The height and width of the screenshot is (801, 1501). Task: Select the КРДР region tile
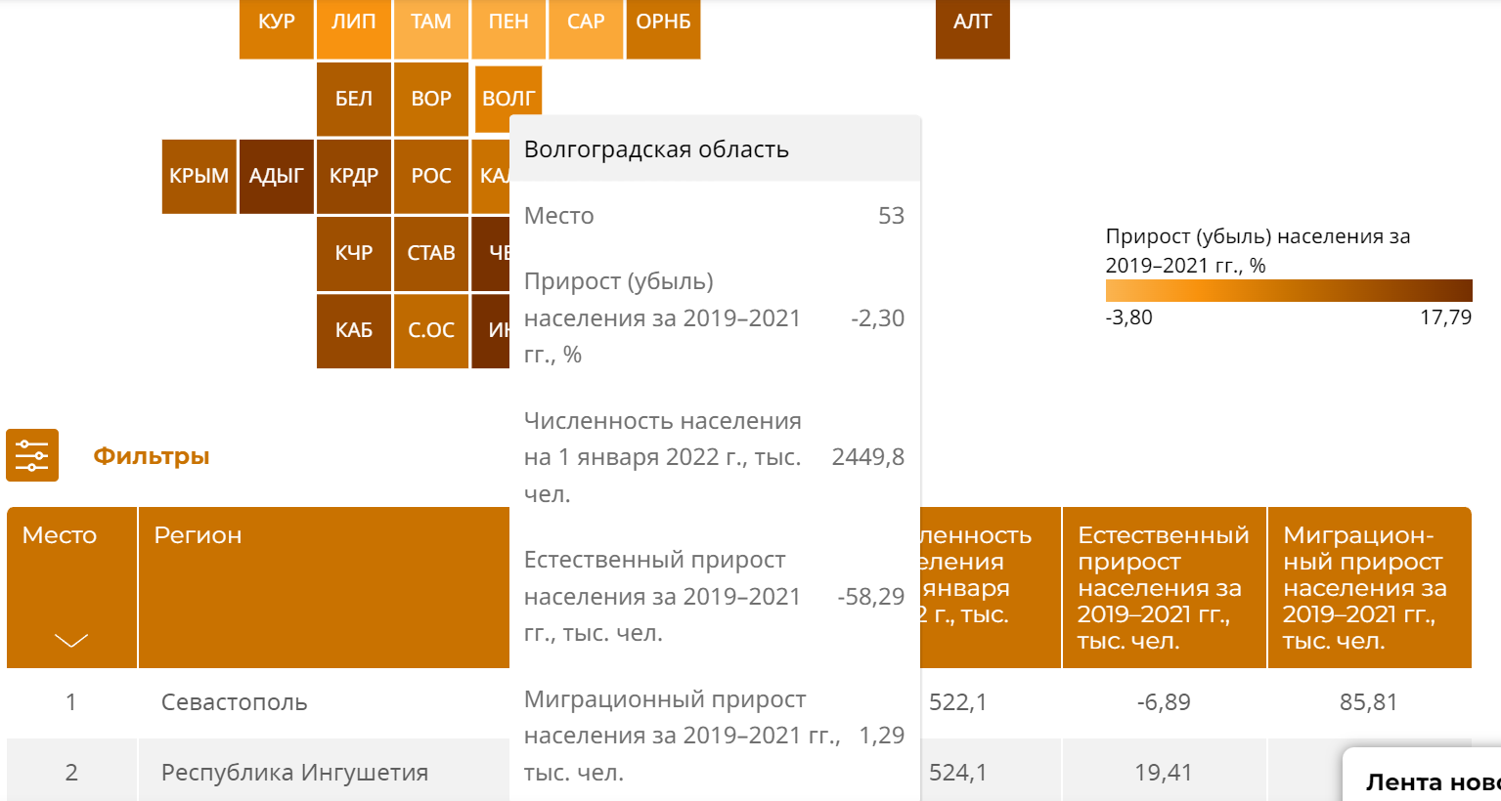pos(354,176)
